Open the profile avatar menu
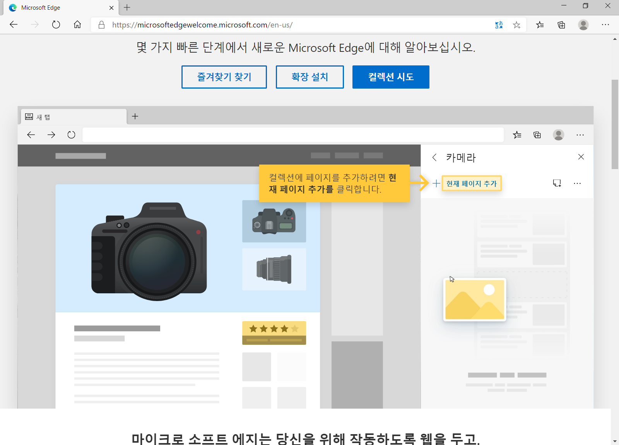Screen dimensions: 619x445 tap(583, 25)
